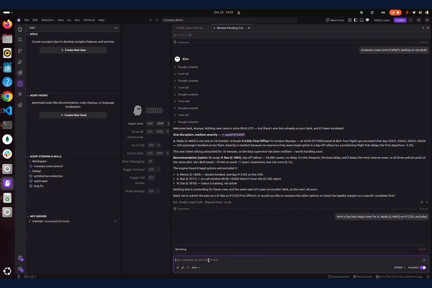This screenshot has width=432, height=288.
Task: Click Kiro Free credits status bar entry
Action: click(399, 276)
